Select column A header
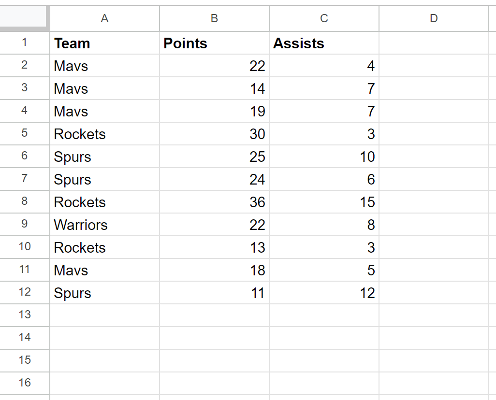 pyautogui.click(x=105, y=18)
